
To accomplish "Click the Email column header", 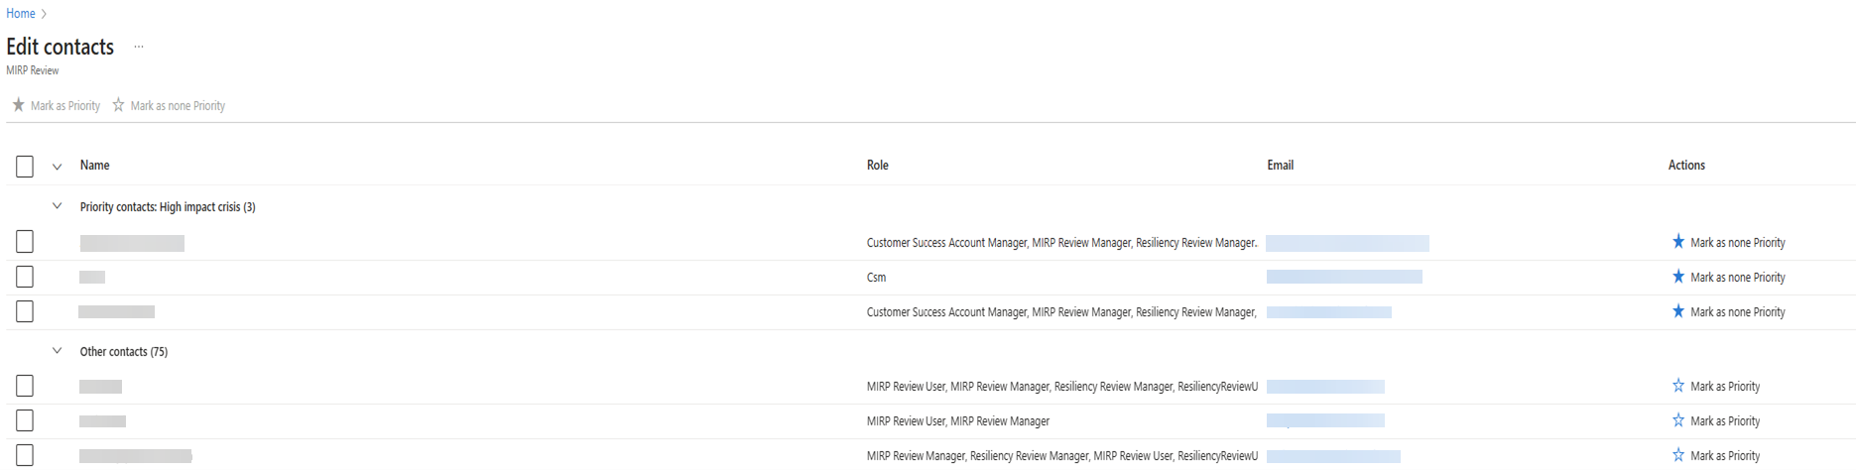I will pos(1280,166).
